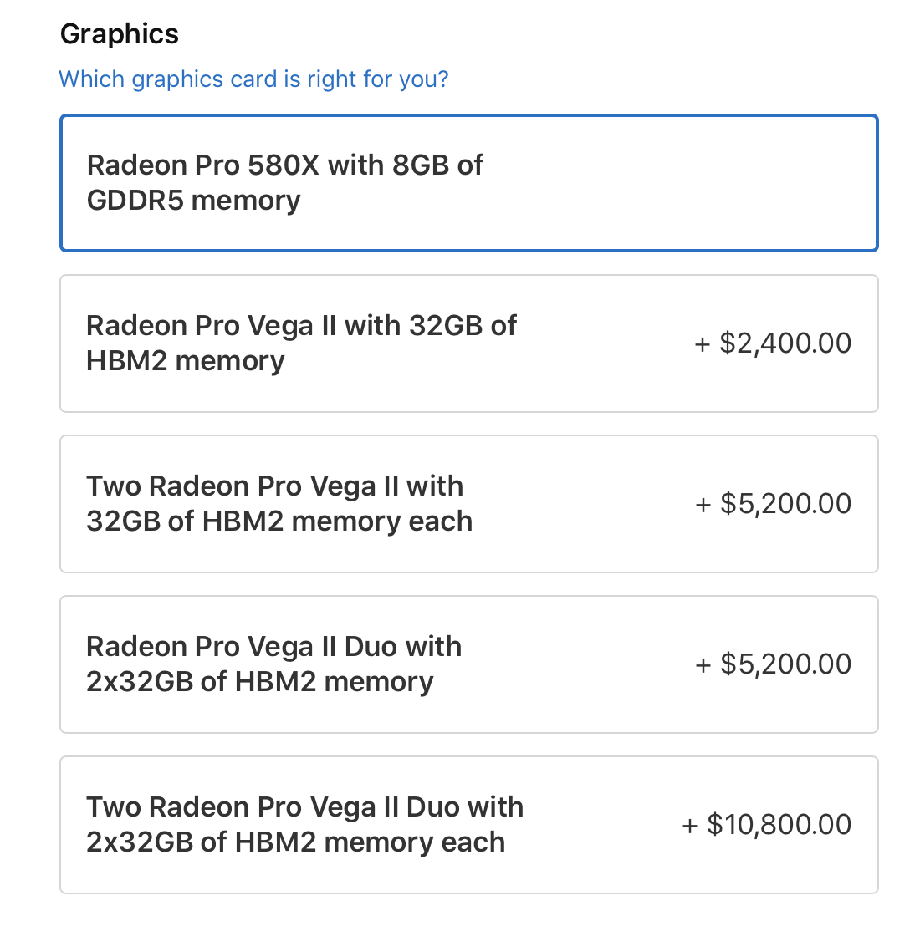Screen dimensions: 920x931
Task: Click the "GDDR5 memory" text in the selected option
Action: click(193, 201)
